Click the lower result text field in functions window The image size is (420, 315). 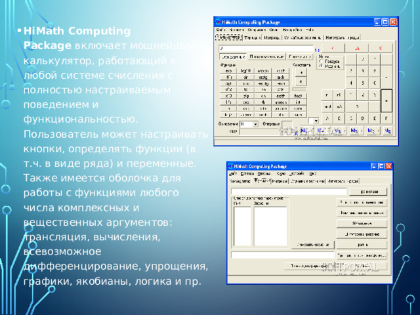point(283,255)
